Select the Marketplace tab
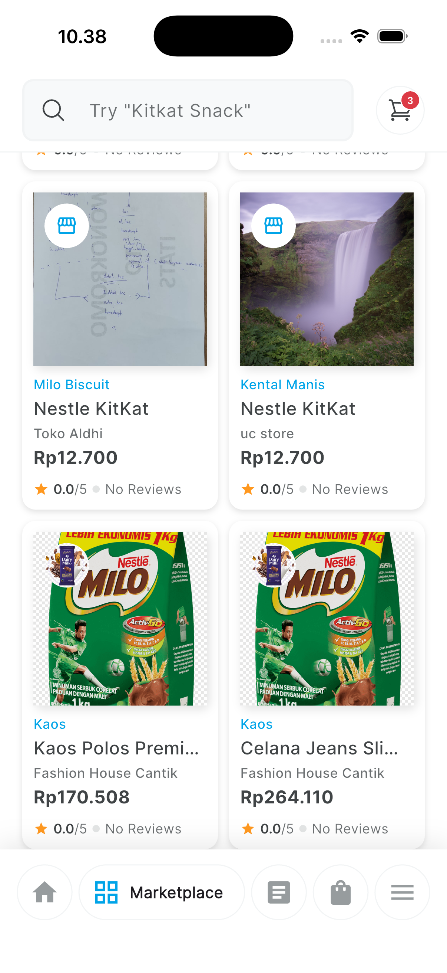Screen dimensions: 447x973 [x=162, y=892]
